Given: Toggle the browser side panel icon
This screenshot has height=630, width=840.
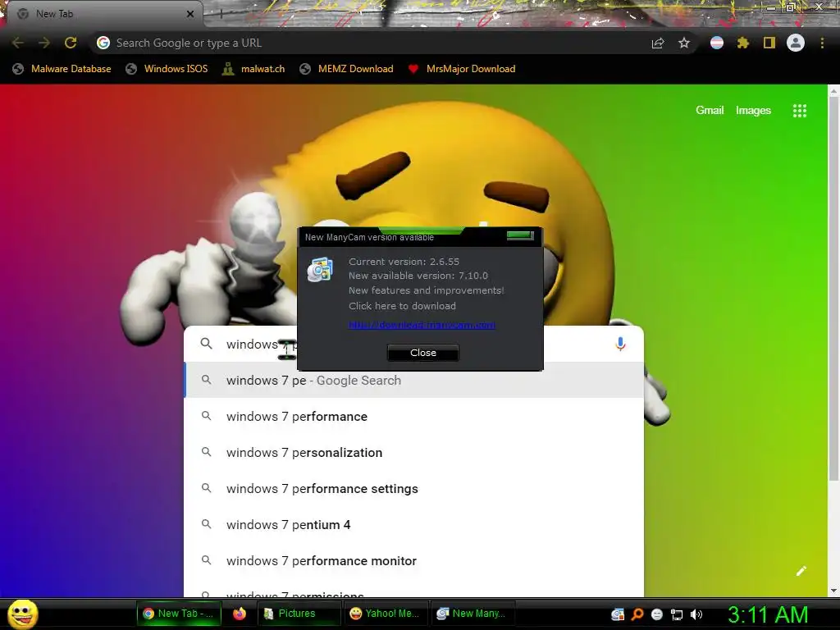Looking at the screenshot, I should coord(769,43).
